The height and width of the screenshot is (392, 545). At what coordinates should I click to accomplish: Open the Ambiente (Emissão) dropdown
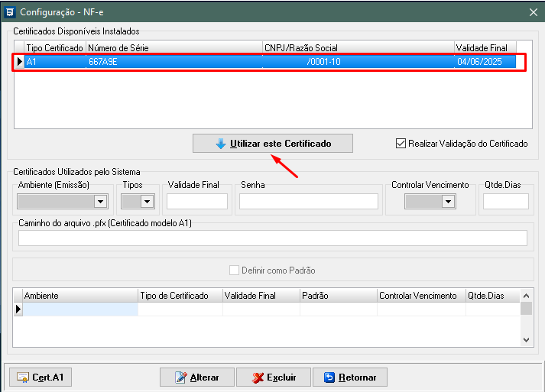99,202
